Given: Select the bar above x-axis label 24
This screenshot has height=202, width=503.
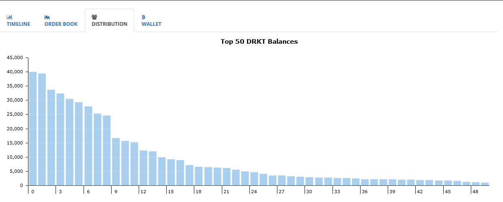Looking at the screenshot, I should [254, 179].
